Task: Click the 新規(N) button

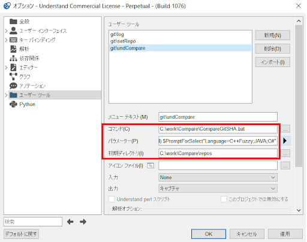Action: pyautogui.click(x=273, y=35)
